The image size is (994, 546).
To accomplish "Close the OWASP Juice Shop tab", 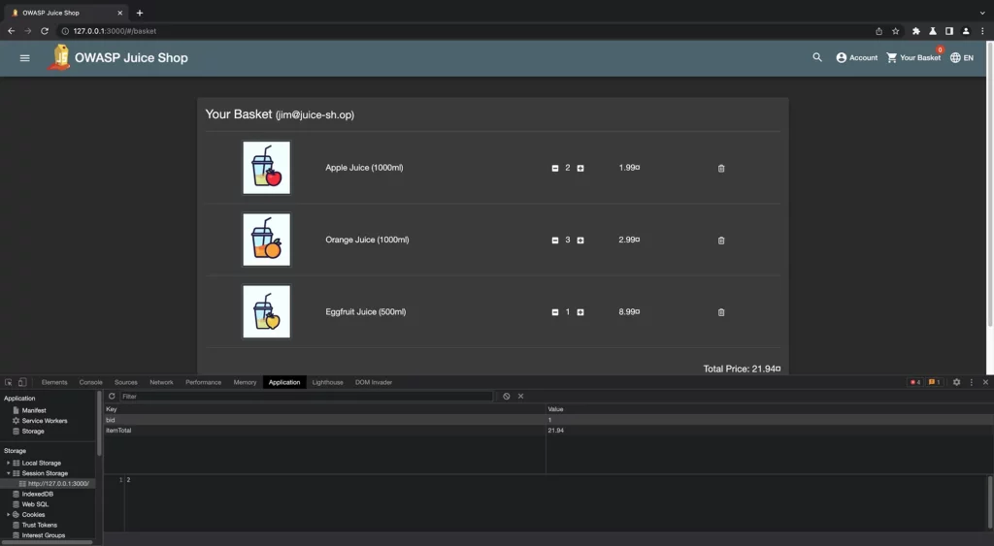I will click(x=119, y=13).
